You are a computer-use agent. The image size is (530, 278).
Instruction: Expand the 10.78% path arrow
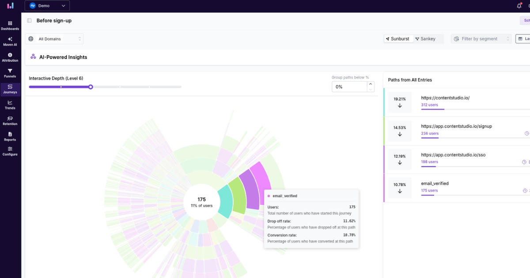(400, 191)
